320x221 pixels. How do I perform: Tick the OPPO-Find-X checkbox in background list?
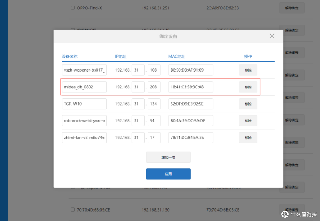[73, 8]
